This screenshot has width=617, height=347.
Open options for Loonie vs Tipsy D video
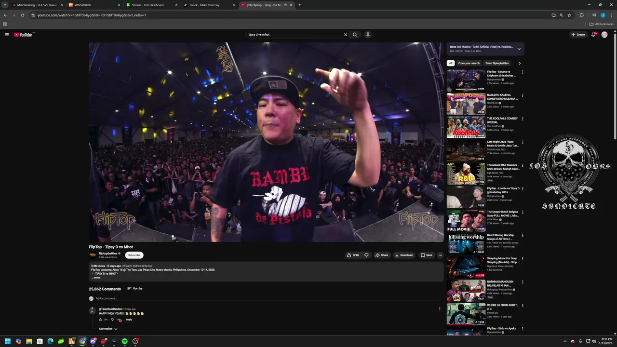click(523, 189)
